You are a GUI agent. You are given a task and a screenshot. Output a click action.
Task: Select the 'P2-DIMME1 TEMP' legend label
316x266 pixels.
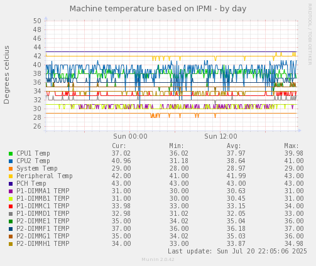coord(43,221)
